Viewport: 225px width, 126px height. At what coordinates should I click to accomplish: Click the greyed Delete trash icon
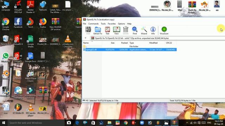tap(126, 30)
